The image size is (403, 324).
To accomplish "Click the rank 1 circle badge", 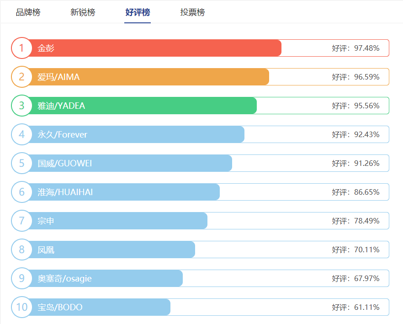I will (x=21, y=48).
